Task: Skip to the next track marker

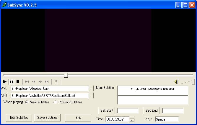Action: point(47,82)
